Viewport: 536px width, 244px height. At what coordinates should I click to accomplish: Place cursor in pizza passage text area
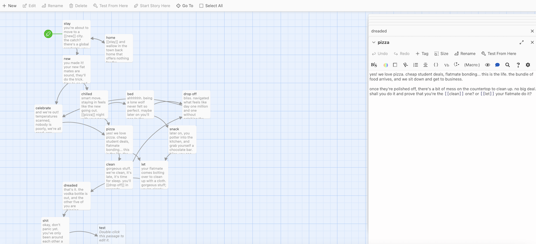click(x=452, y=157)
